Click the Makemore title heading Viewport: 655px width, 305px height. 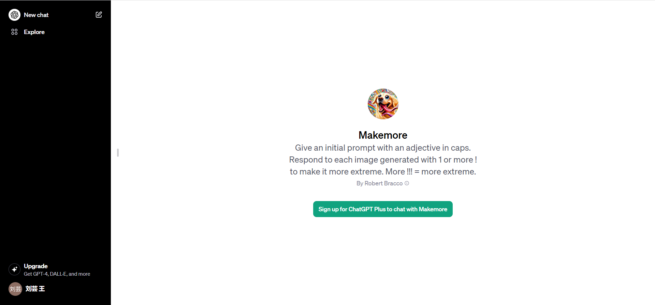pos(383,135)
